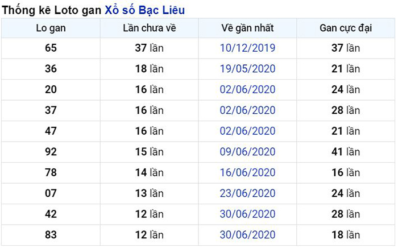Open the 30/06/2020 date in row 83
This screenshot has height=248, width=398.
[247, 235]
